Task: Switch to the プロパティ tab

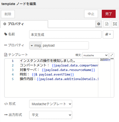Action: coord(24,24)
